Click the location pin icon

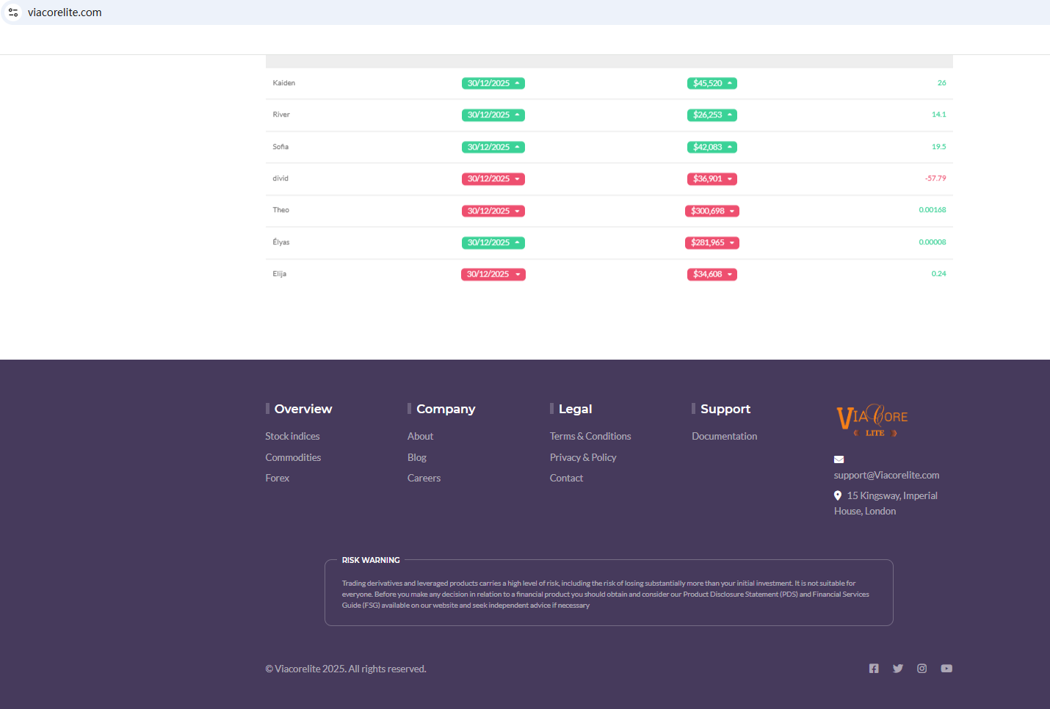click(838, 495)
